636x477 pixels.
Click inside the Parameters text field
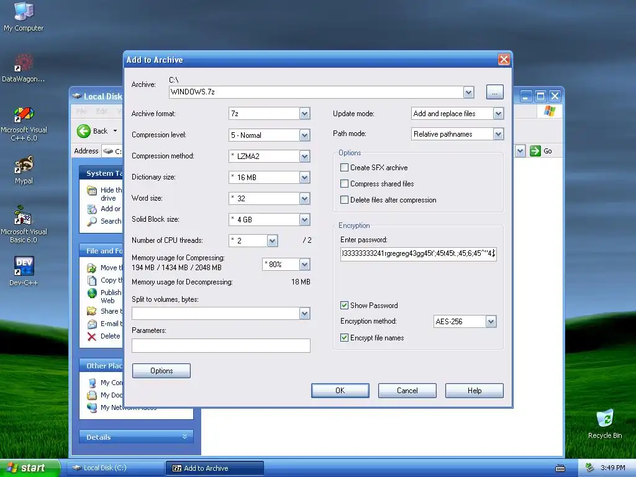[x=221, y=345]
